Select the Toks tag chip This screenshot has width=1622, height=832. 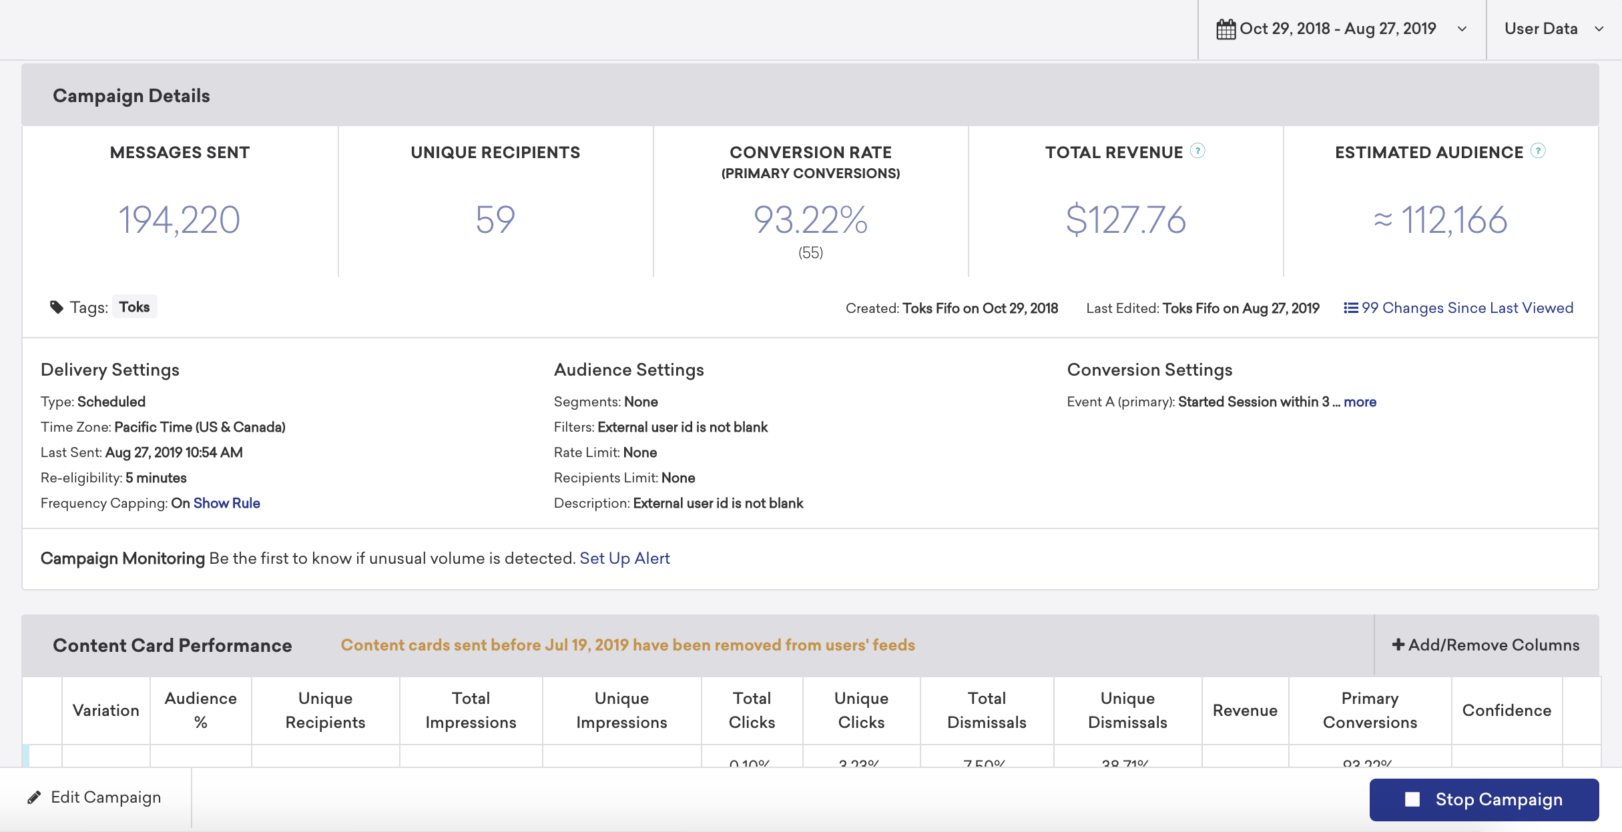point(135,307)
